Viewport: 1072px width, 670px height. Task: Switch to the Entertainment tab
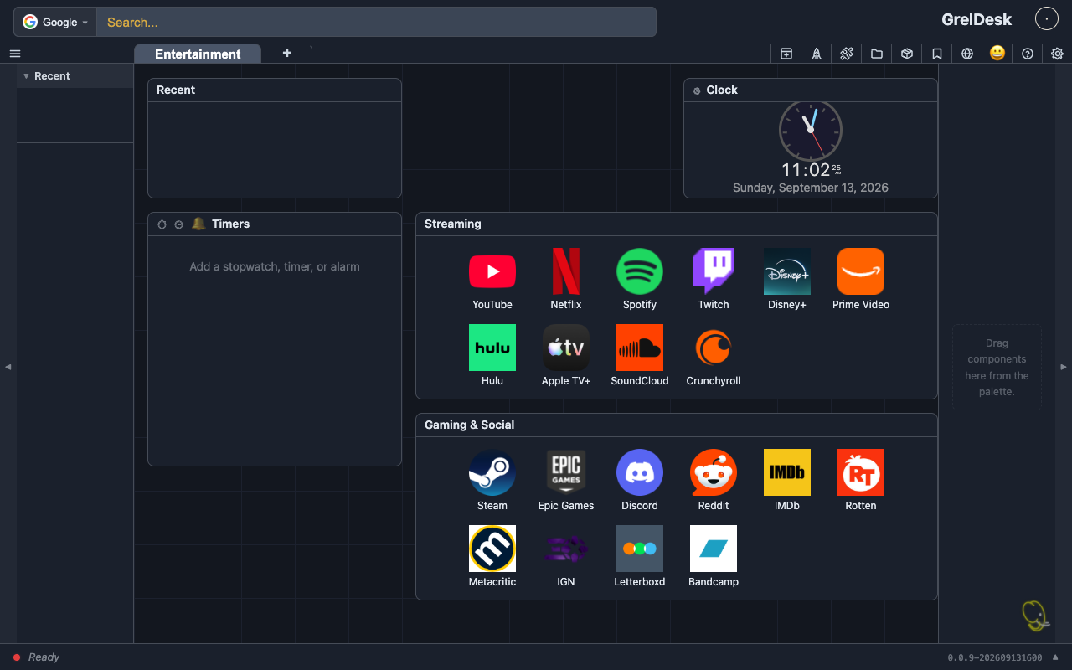coord(198,54)
